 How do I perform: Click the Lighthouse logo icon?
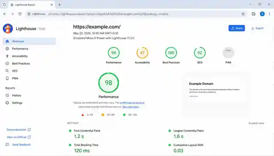(x=8, y=29)
